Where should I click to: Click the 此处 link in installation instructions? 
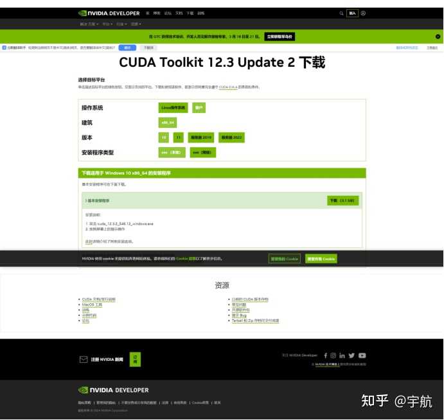tap(89, 241)
